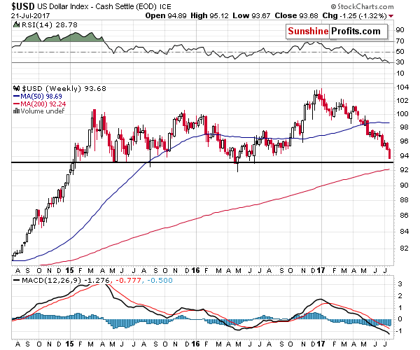Click the RSI mountain icon beside RSI(14)
420x350 pixels.
[x=16, y=25]
